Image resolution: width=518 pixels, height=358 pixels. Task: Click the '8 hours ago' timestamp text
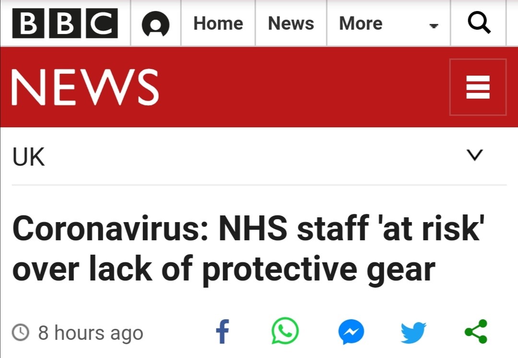[91, 333]
